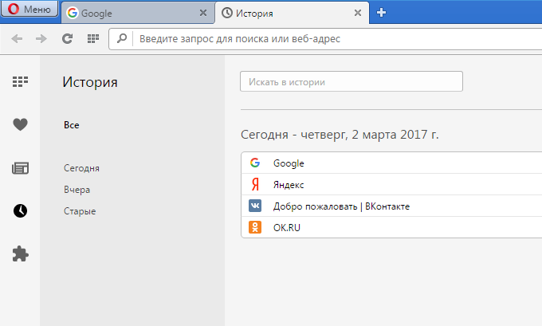Viewport: 542px width, 326px height.
Task: Click the VK favicon in history list
Action: (x=255, y=206)
